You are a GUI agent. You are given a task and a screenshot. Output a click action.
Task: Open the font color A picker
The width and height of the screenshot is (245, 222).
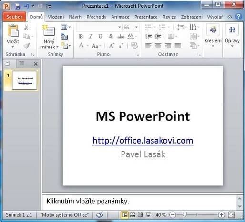(82, 46)
